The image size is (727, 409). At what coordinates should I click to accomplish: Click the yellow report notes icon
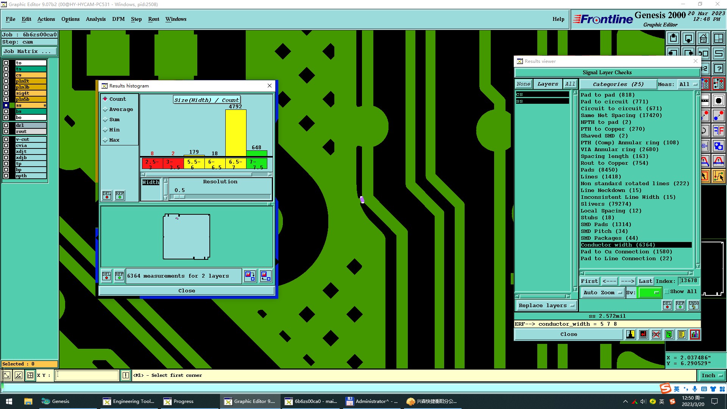click(682, 334)
